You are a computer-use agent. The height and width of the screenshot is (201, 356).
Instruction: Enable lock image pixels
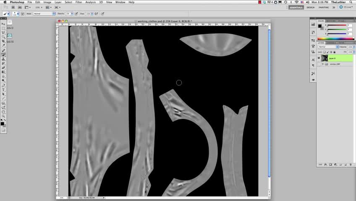click(x=327, y=52)
